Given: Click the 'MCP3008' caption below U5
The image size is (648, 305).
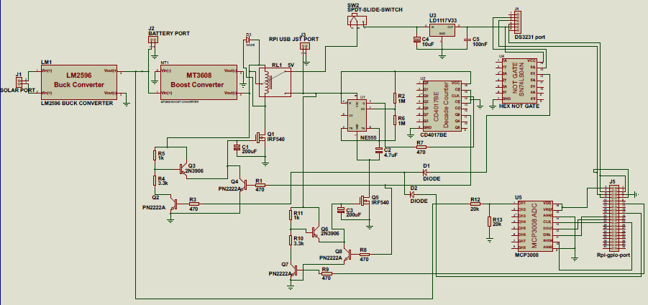Looking at the screenshot, I should pos(526,255).
